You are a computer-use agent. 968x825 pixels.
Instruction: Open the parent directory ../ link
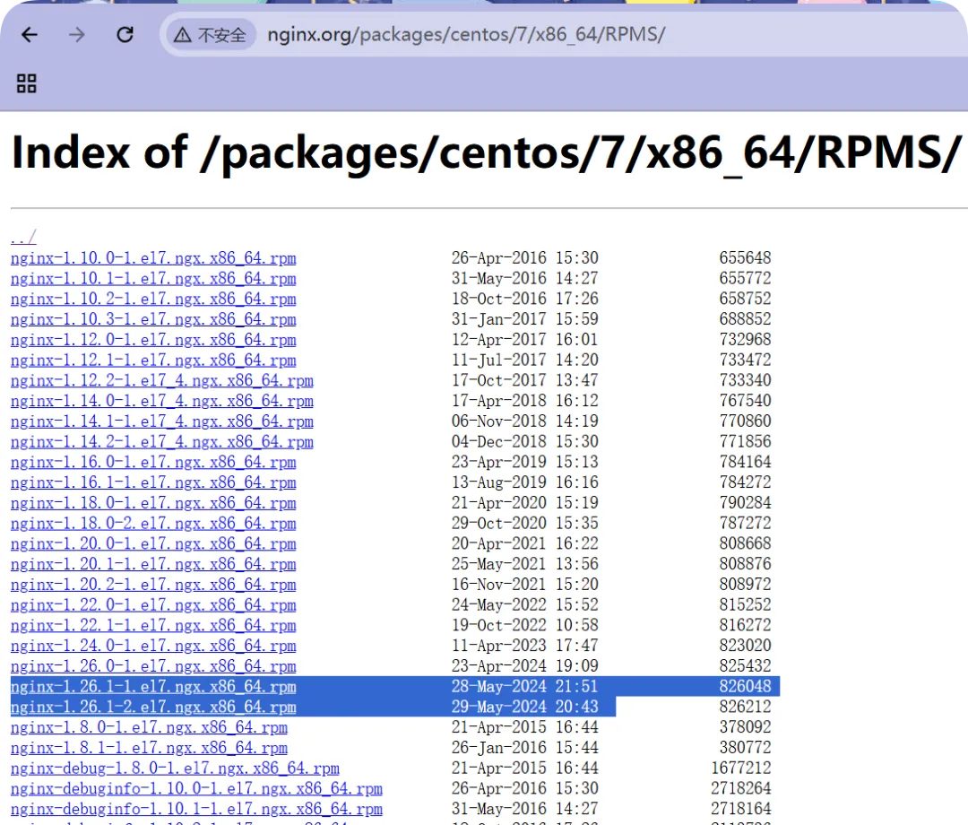click(x=23, y=237)
